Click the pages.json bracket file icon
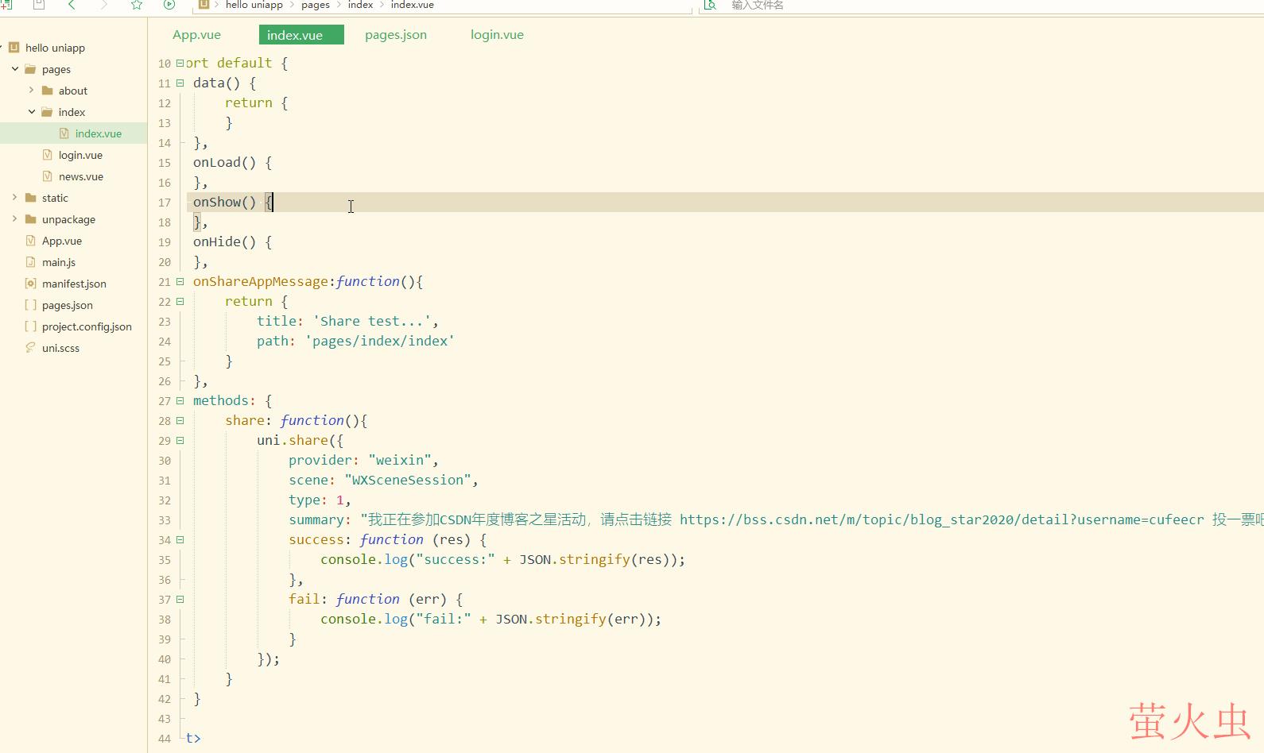This screenshot has width=1264, height=753. coord(30,305)
